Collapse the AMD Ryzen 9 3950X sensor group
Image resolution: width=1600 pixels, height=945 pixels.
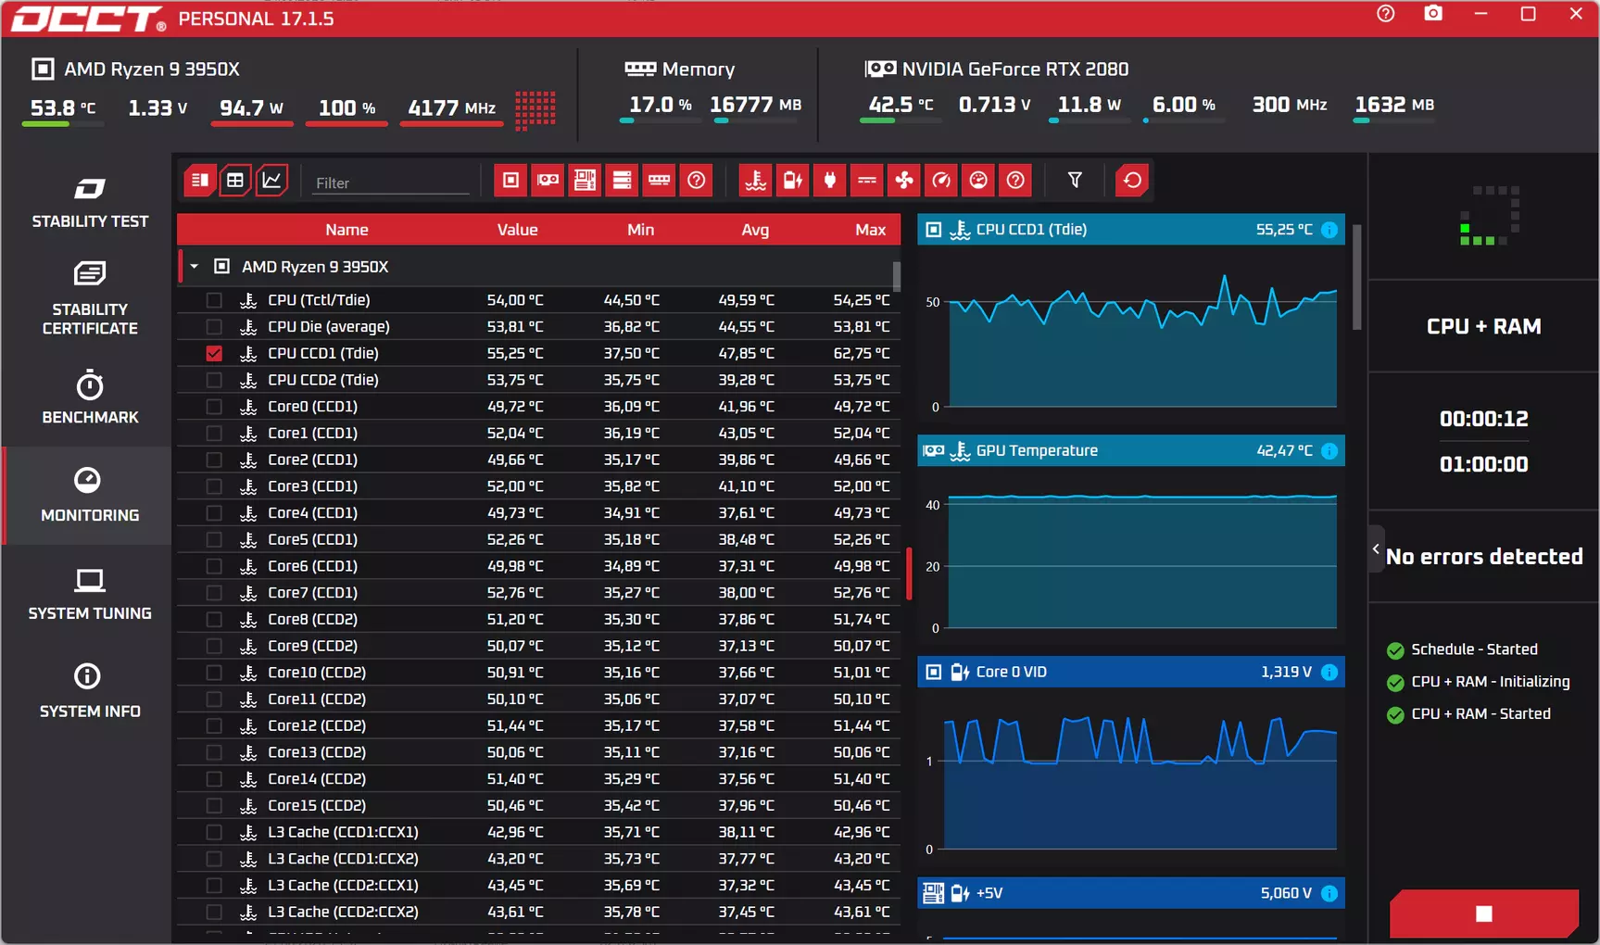point(195,267)
